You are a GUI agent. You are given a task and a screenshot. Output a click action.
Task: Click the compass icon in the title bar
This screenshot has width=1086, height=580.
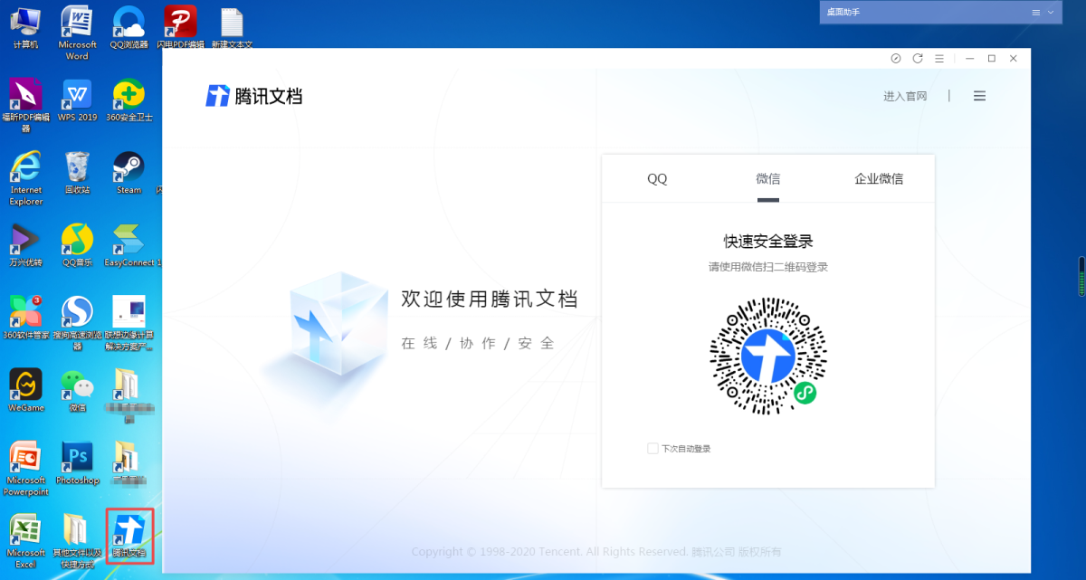(x=896, y=58)
